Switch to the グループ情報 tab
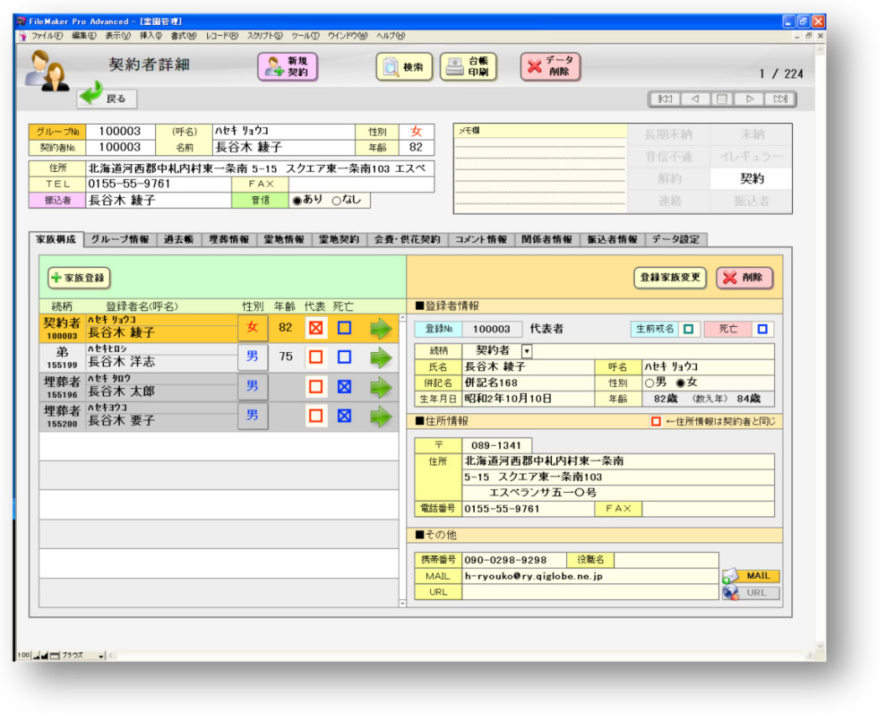Image resolution: width=886 pixels, height=714 pixels. click(x=120, y=239)
